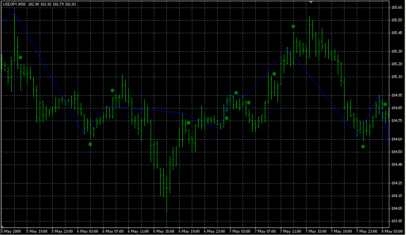Screen dimensions: 406x235
Task: Click the 5 May 2008 date label
Action: pos(11,231)
